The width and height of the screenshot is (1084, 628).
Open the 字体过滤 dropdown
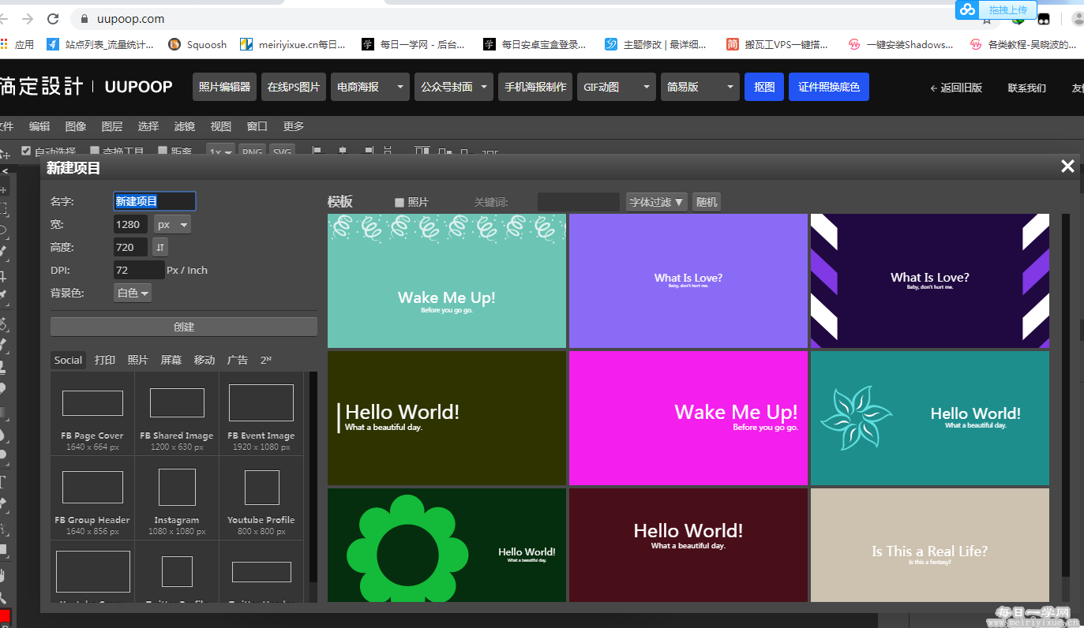657,202
